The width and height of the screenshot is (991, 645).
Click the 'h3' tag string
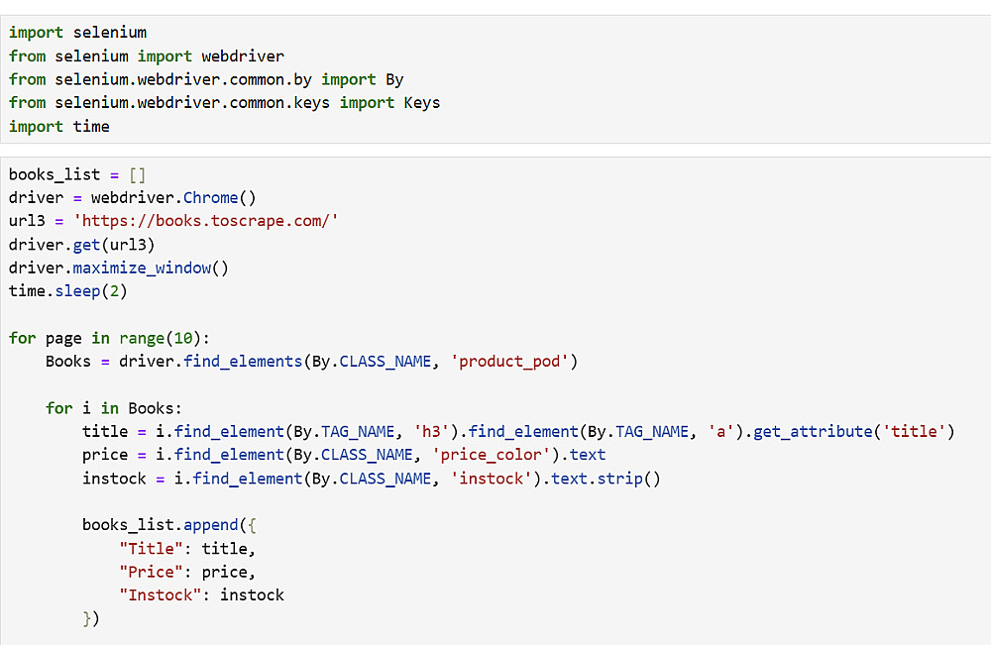click(431, 431)
